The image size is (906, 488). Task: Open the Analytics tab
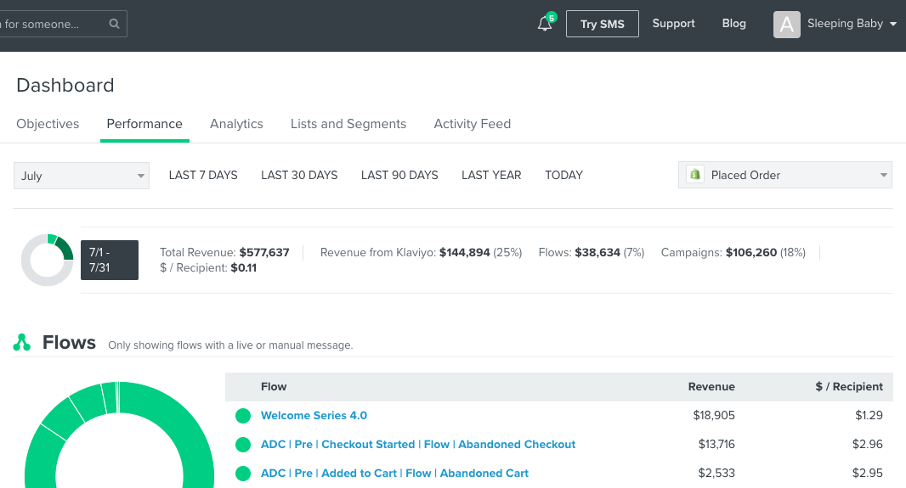(x=236, y=124)
